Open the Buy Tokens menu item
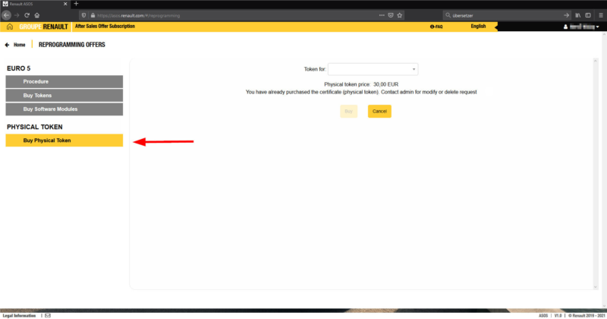Viewport: 607px width, 319px height. [x=64, y=95]
